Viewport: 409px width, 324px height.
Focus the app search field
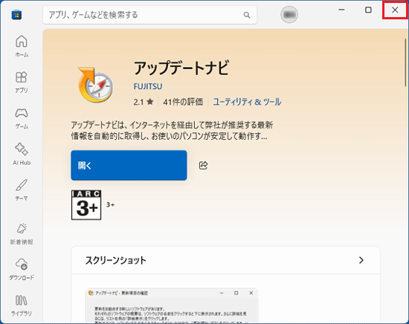(x=149, y=15)
